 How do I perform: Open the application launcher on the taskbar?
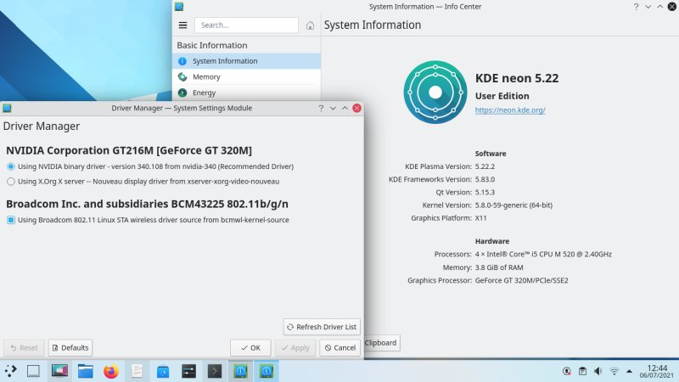(10, 371)
